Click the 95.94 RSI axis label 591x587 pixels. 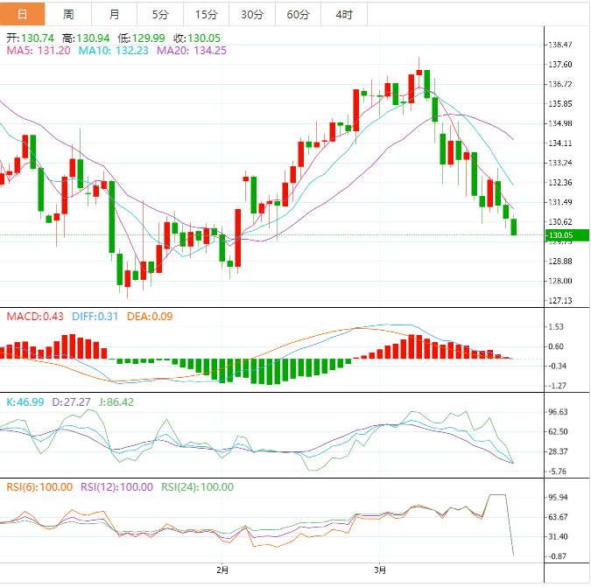click(x=558, y=498)
